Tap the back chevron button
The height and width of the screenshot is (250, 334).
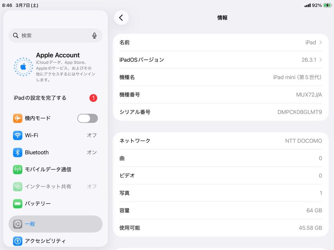click(121, 18)
